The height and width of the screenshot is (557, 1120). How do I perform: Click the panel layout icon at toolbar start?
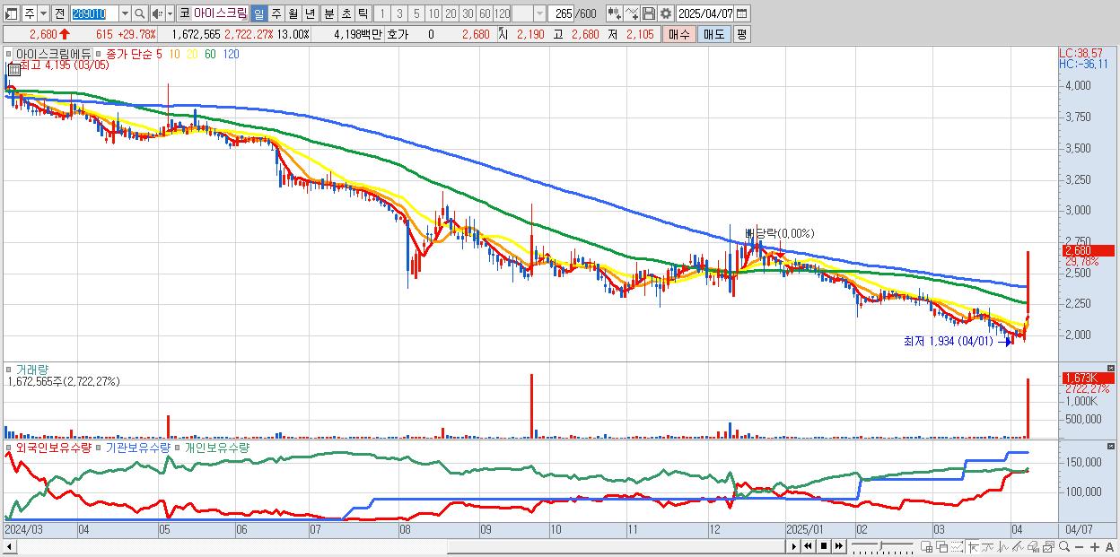point(12,13)
